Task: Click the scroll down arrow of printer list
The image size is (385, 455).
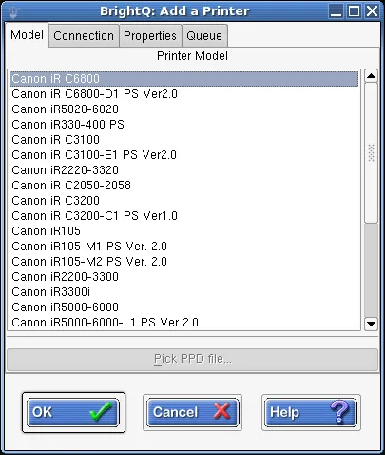Action: coord(371,324)
